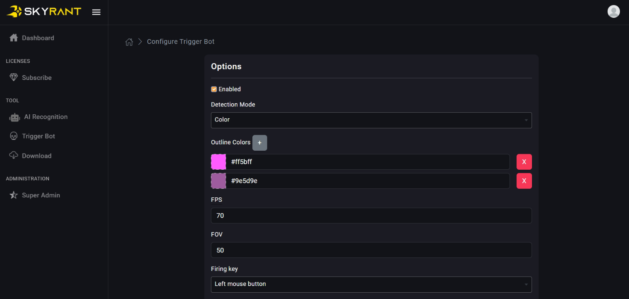Image resolution: width=629 pixels, height=299 pixels.
Task: Click the FPS input field
Action: (x=371, y=216)
